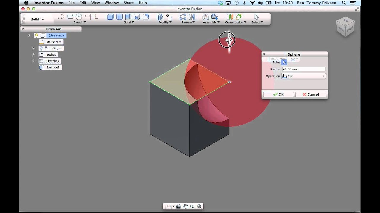380x213 pixels.
Task: Select the Rectangular Pattern tool
Action: [x=183, y=17]
